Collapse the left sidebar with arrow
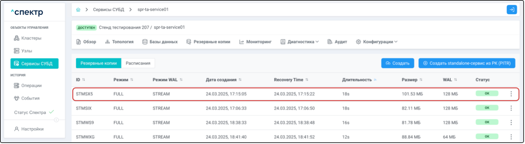525x144 pixels. click(56, 120)
